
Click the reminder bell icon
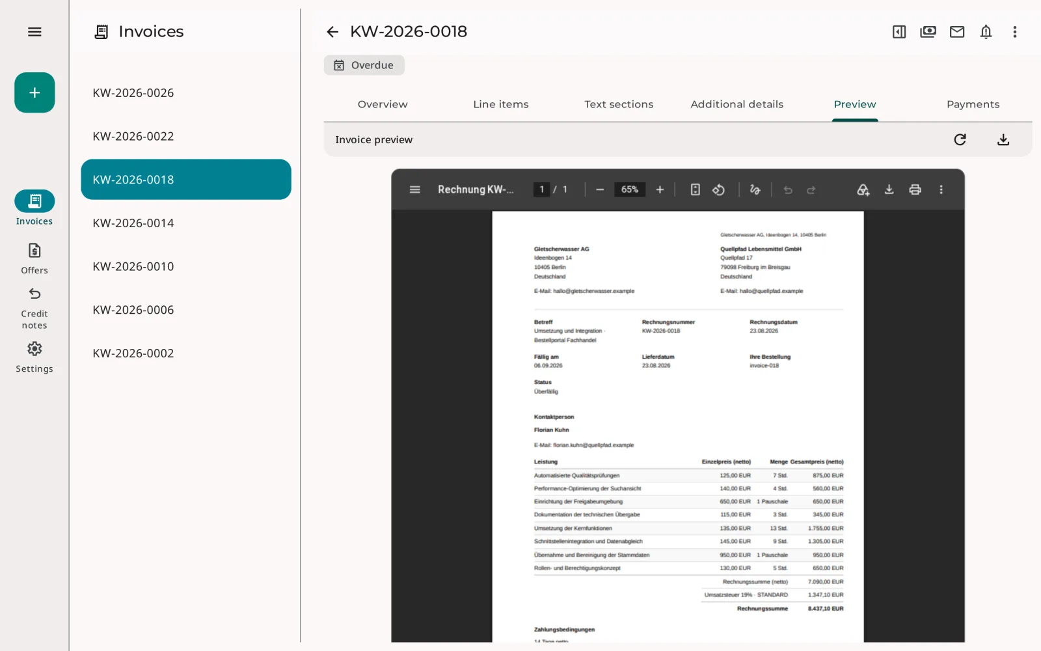click(986, 32)
